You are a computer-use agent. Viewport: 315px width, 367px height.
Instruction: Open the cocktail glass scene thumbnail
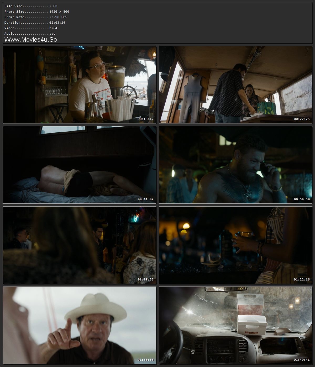(236, 245)
